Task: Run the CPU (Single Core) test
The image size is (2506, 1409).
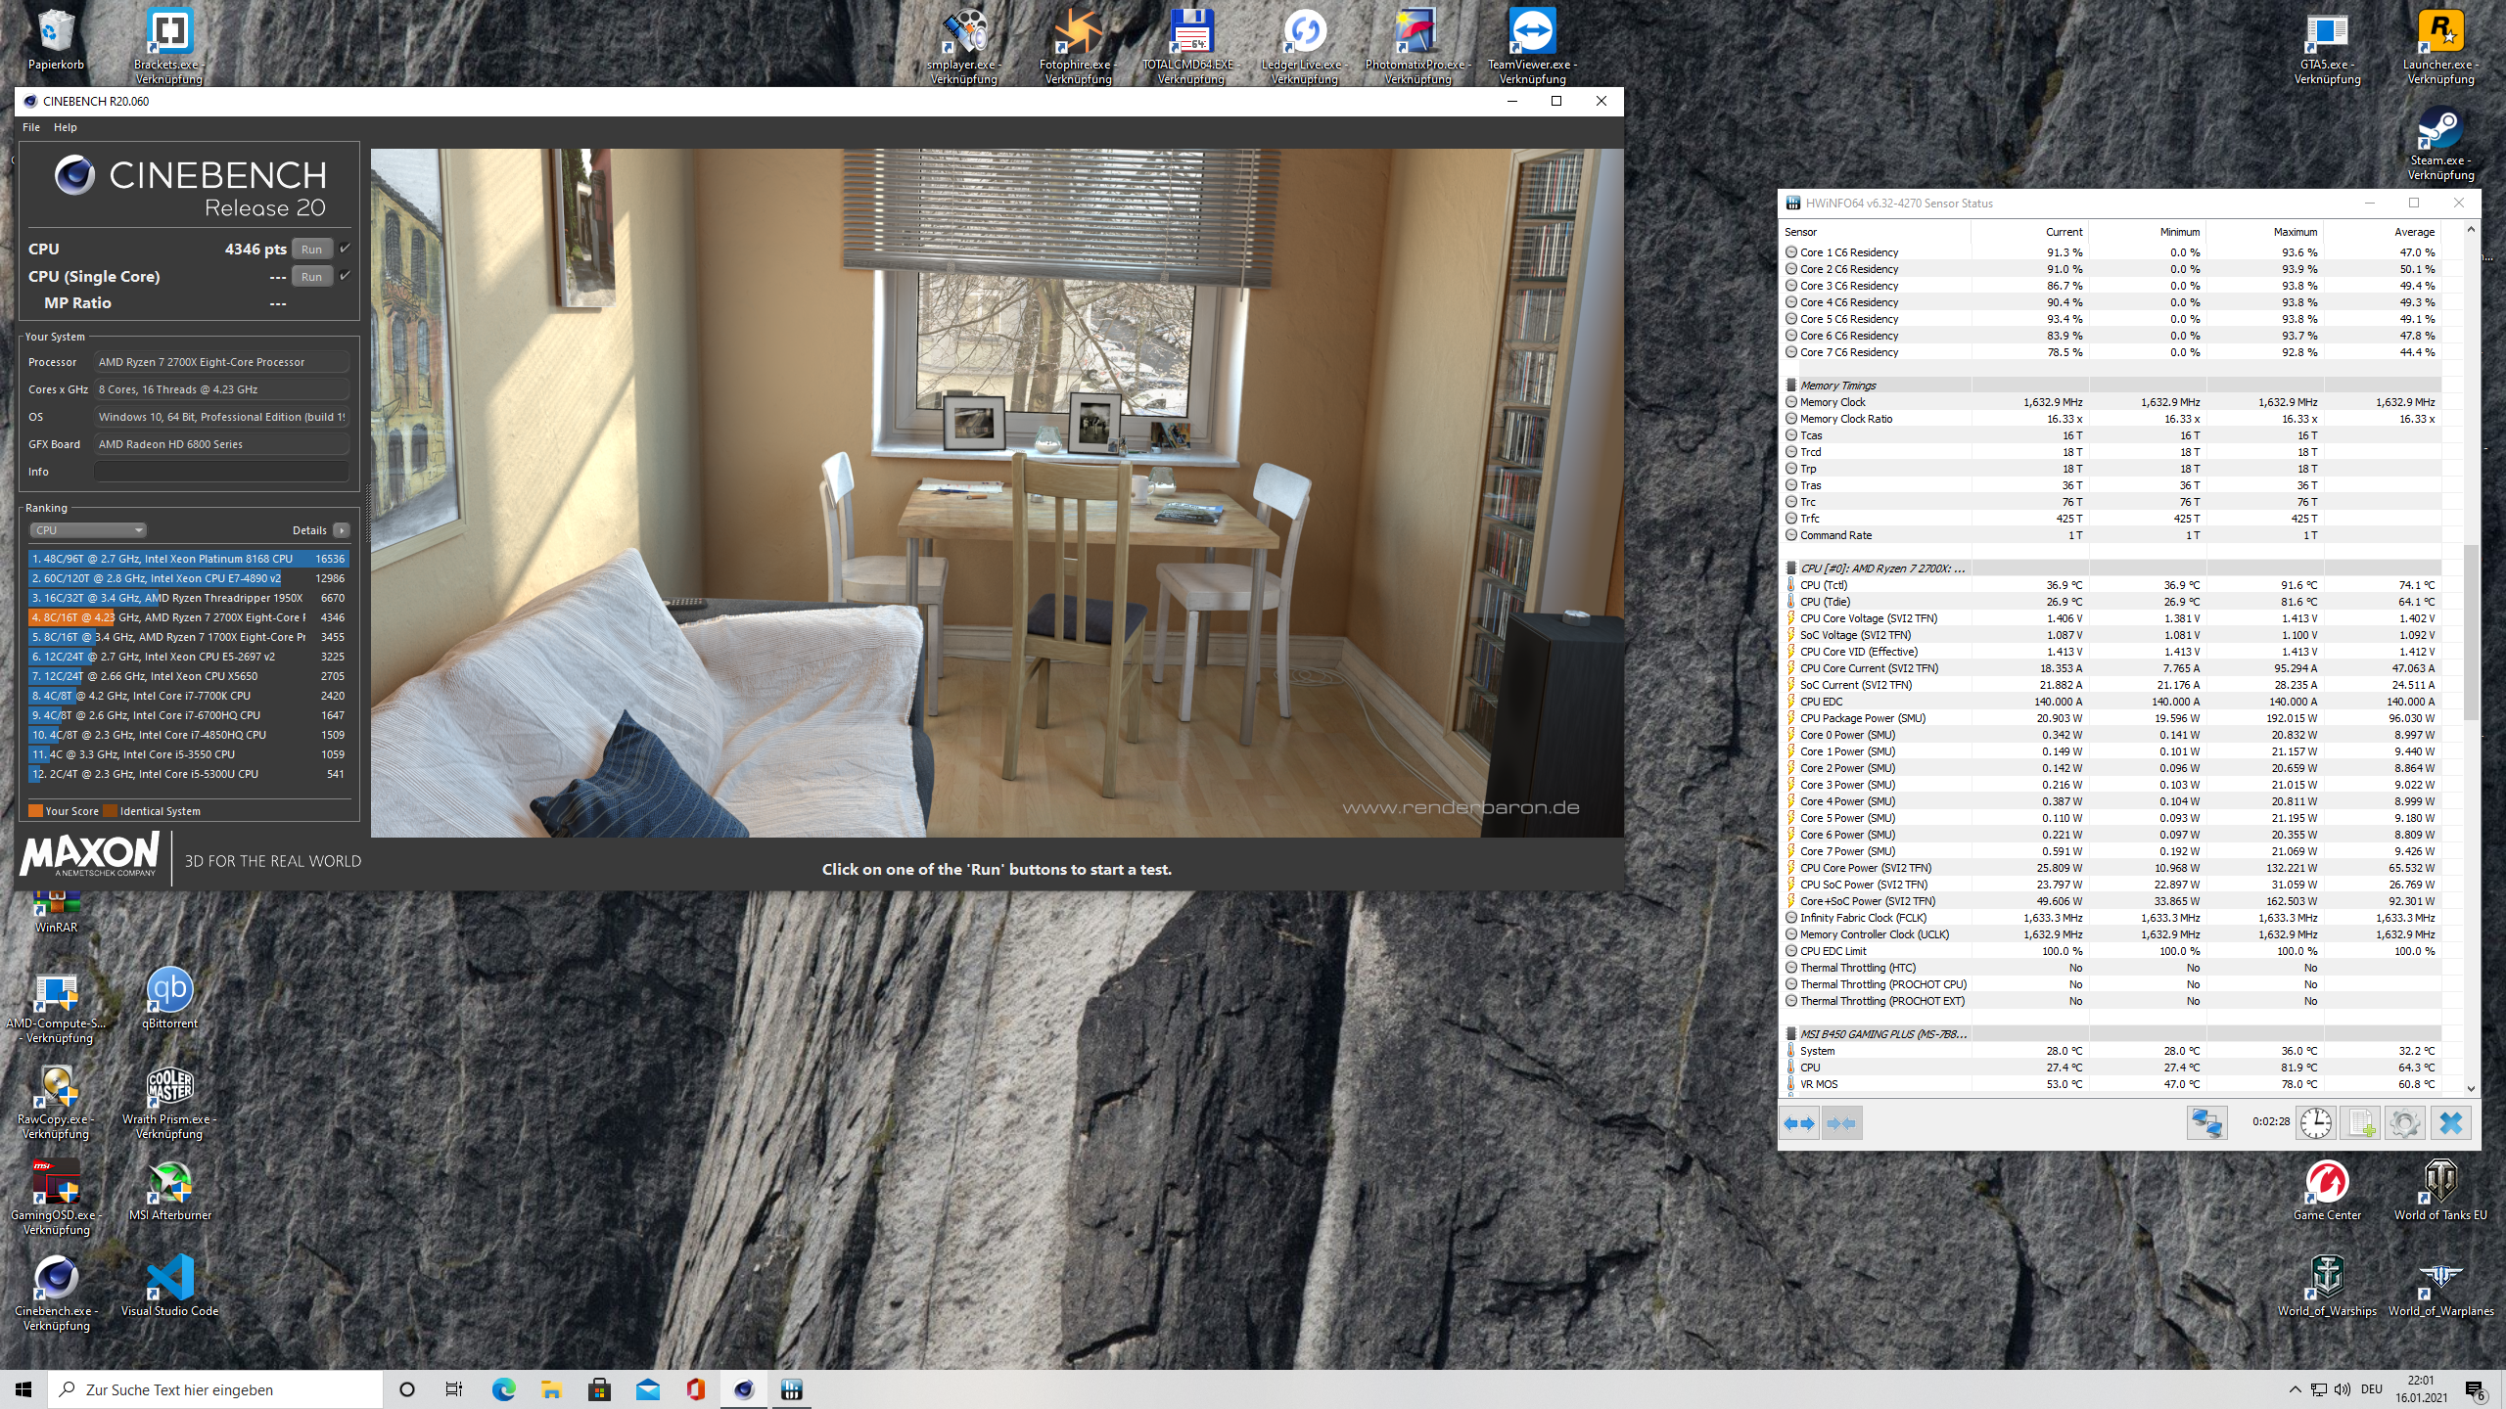Action: [311, 277]
